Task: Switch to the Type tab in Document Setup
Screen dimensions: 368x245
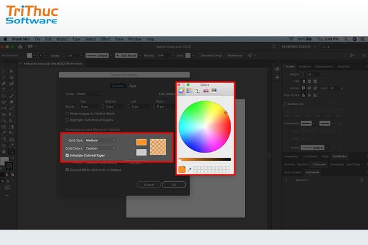Action: (x=132, y=86)
